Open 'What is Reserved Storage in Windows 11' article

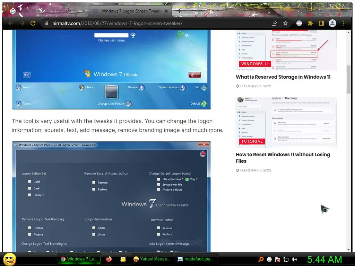pos(283,77)
